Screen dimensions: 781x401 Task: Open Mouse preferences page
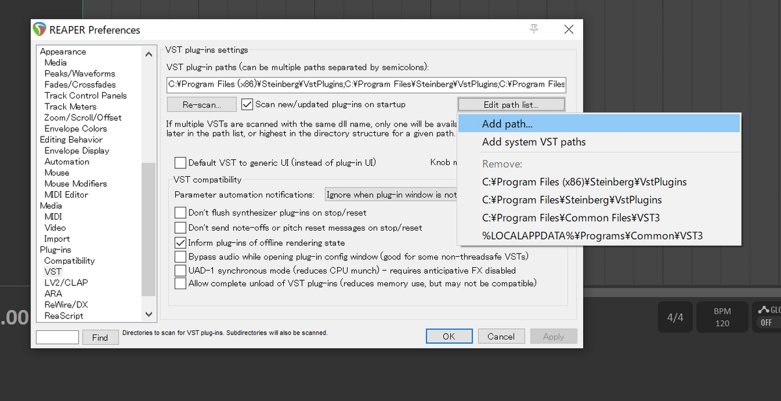pos(57,173)
